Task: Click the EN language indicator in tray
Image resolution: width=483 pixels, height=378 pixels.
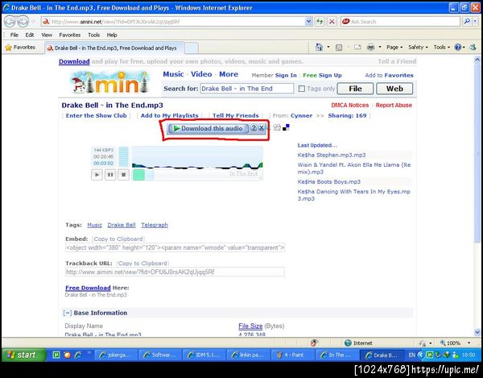Action: (412, 355)
